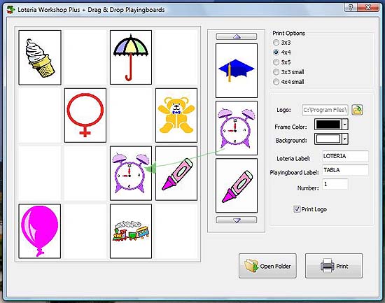Screen dimensions: 385x303
Task: Click the black Frame Color swatch
Action: point(328,125)
